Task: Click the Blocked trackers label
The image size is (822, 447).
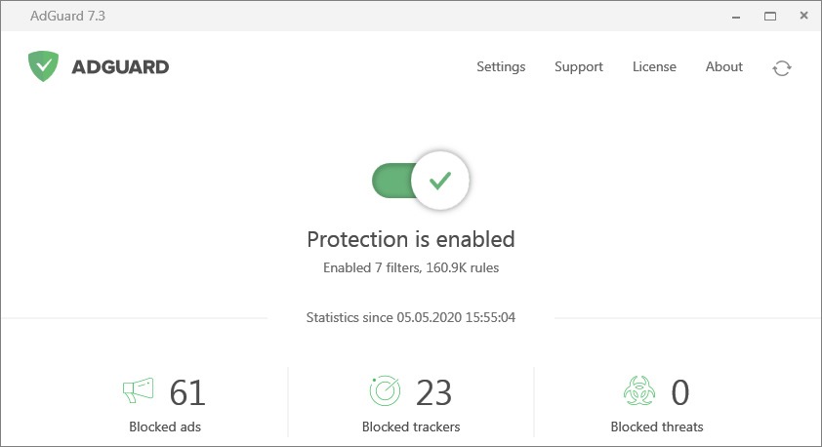Action: (411, 427)
